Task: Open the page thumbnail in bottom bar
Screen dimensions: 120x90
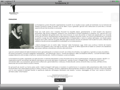Action: 60,87
